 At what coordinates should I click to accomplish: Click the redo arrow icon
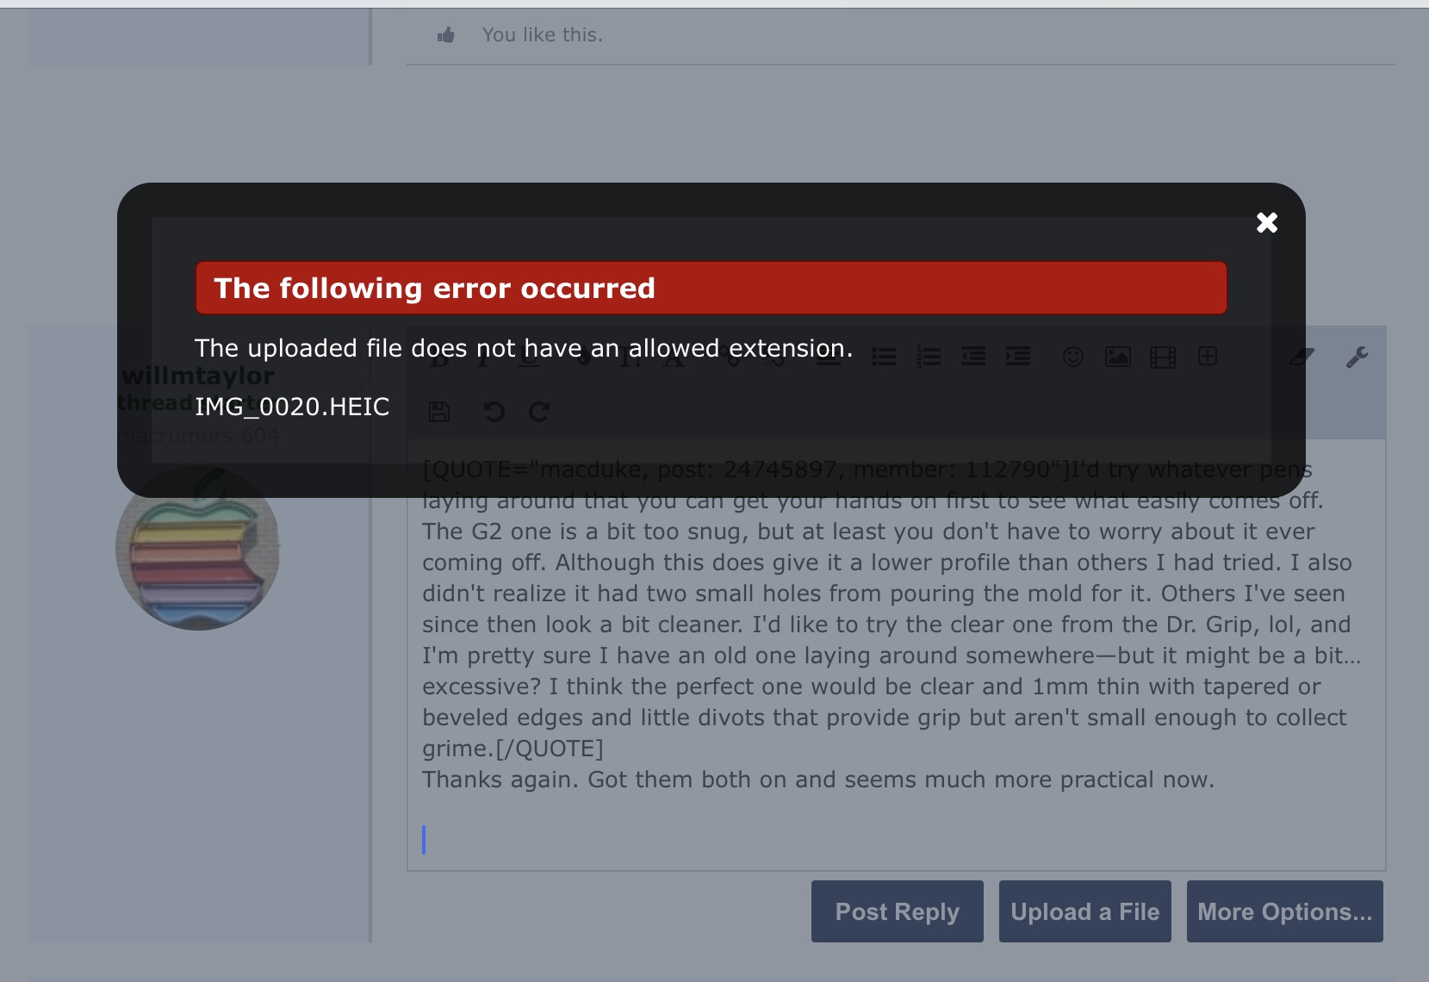(x=539, y=412)
